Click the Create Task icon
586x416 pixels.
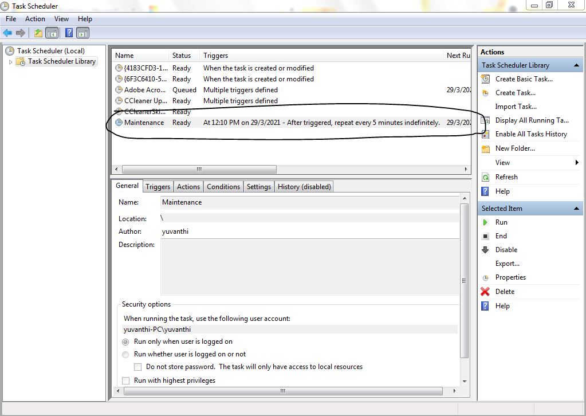pyautogui.click(x=485, y=93)
